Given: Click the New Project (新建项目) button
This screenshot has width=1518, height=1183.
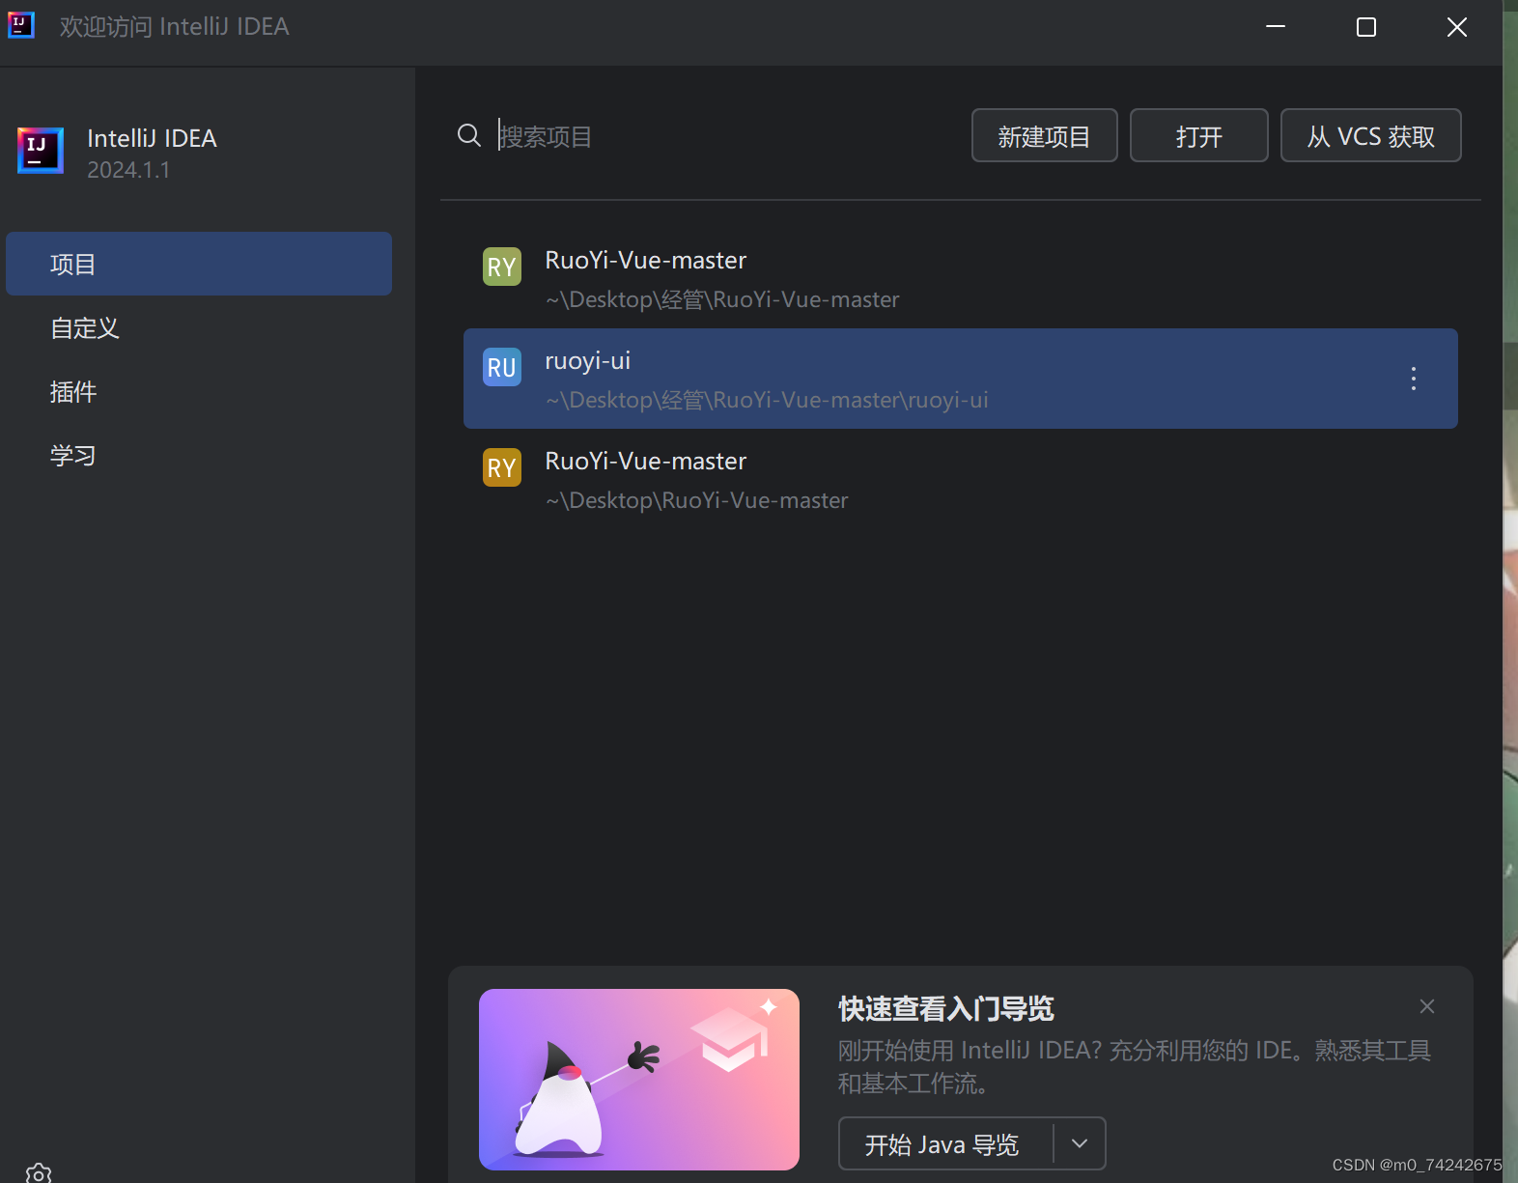Looking at the screenshot, I should 1044,135.
